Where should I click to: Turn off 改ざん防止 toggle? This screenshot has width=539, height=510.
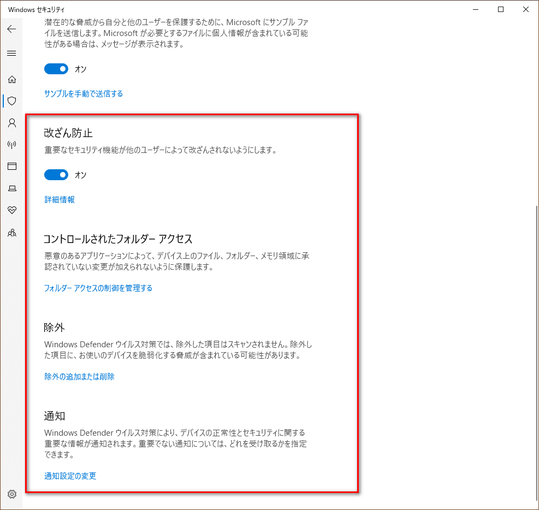click(56, 175)
